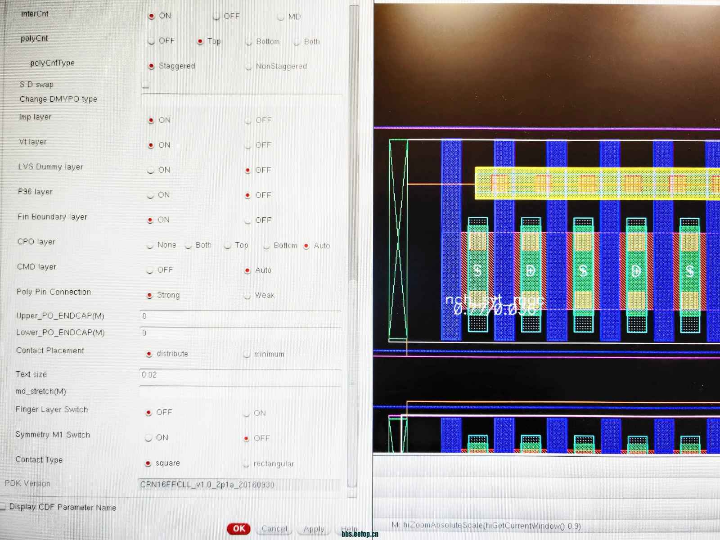Set CPO layer to None
The height and width of the screenshot is (540, 720).
point(150,245)
